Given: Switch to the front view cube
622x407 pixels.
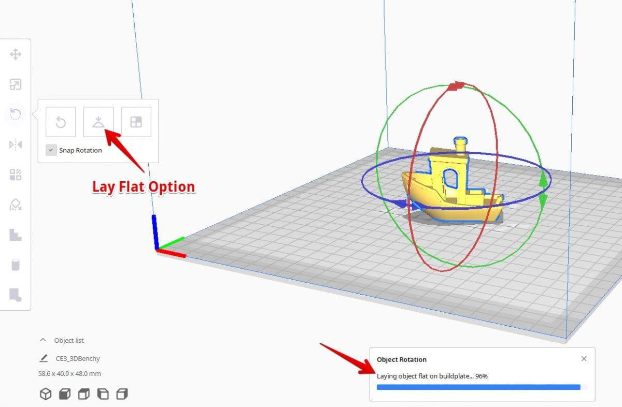Looking at the screenshot, I should pyautogui.click(x=64, y=394).
